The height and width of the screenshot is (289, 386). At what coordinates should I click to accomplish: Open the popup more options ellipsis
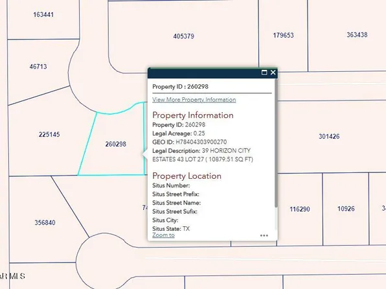click(x=264, y=235)
